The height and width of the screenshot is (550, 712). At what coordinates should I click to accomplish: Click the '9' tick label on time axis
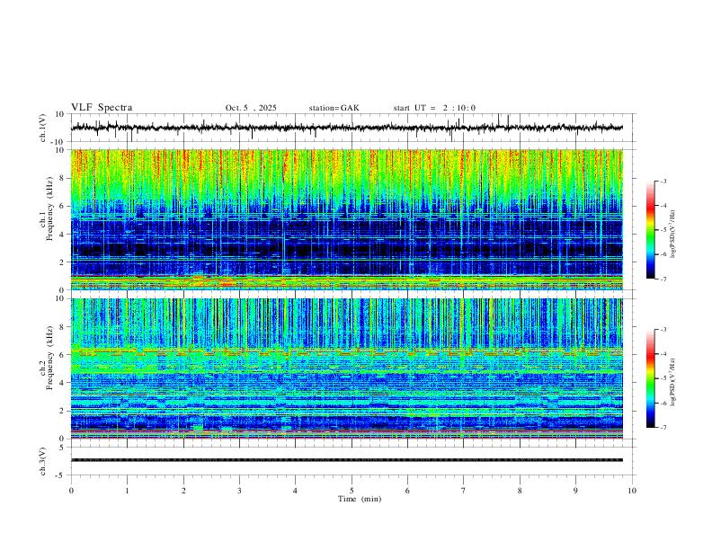(575, 491)
